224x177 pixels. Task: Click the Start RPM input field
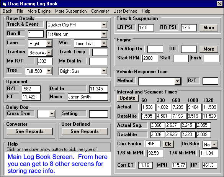point(150,58)
